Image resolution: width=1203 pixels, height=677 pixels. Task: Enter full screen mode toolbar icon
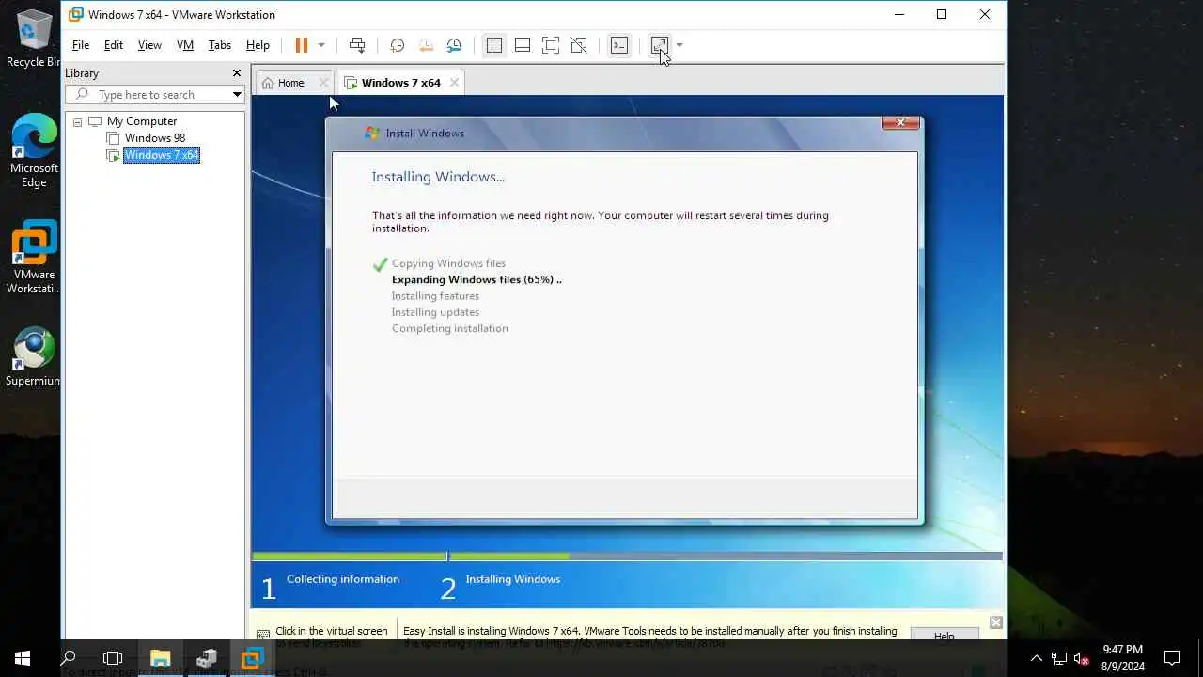pos(551,45)
